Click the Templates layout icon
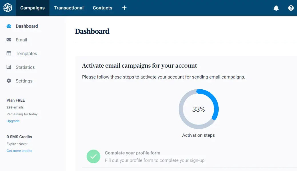Viewport: 297px width, 171px height. 9,53
